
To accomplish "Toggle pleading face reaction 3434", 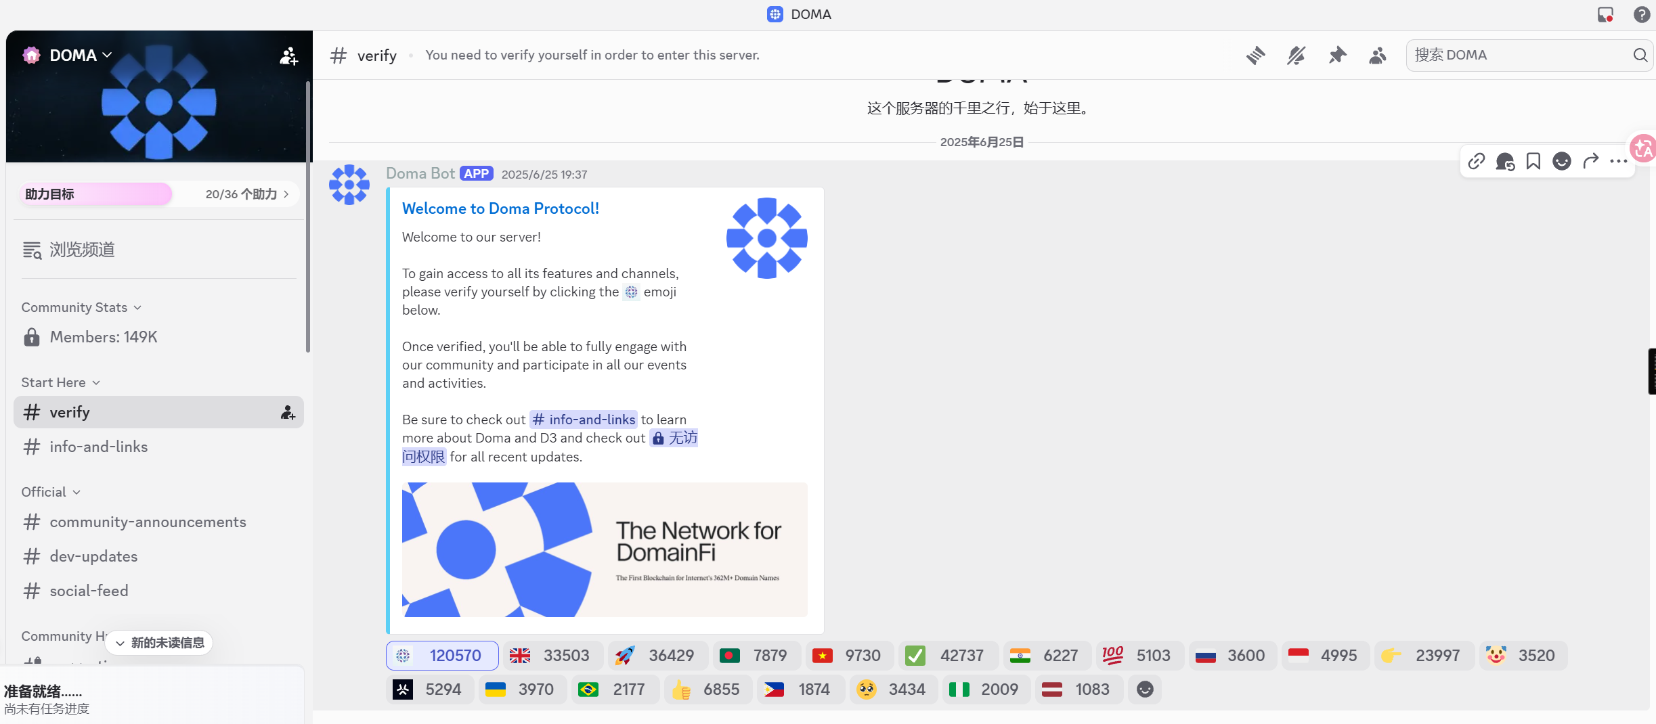I will coord(894,689).
